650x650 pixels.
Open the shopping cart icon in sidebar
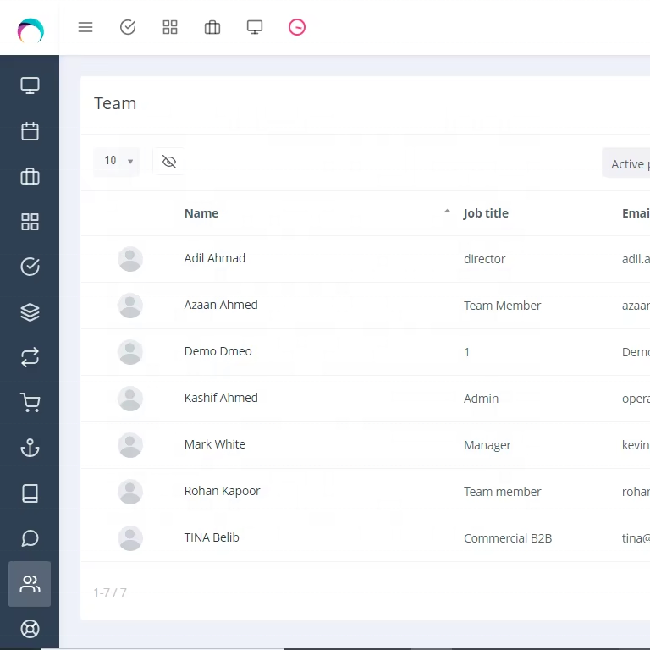pos(30,403)
